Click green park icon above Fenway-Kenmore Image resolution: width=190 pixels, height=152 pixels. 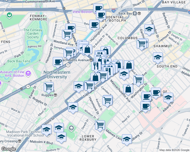click(x=9, y=15)
